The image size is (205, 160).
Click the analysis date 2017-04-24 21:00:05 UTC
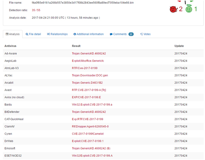(x=48, y=18)
